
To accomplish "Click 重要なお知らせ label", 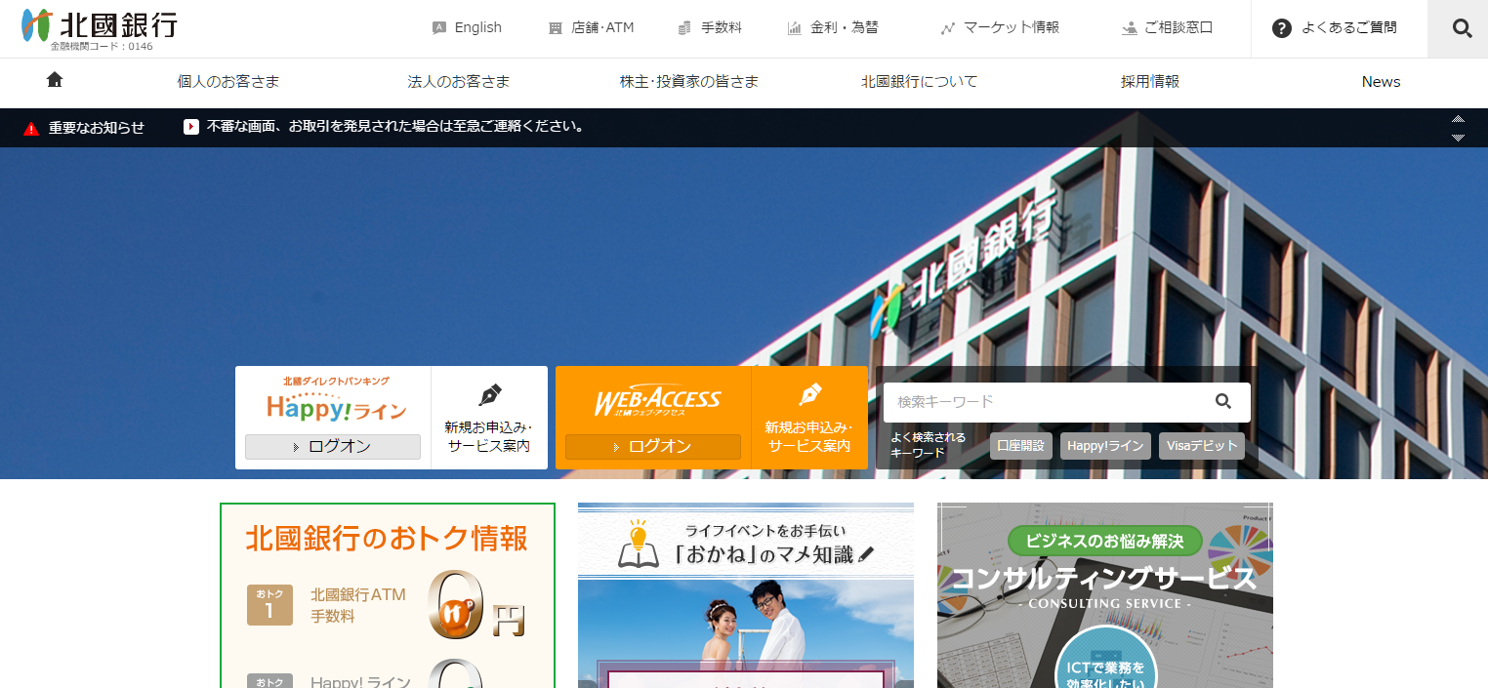I will [x=97, y=128].
